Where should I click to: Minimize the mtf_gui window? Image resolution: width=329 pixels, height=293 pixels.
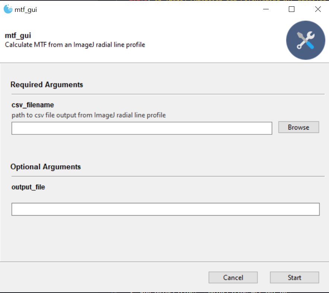pos(266,9)
